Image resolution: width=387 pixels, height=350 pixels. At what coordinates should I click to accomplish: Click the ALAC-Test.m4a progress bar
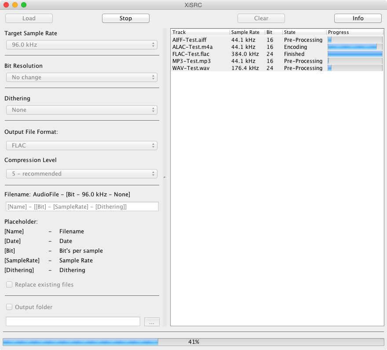(x=355, y=47)
